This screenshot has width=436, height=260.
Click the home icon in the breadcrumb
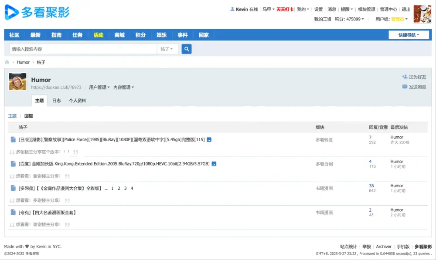click(7, 62)
